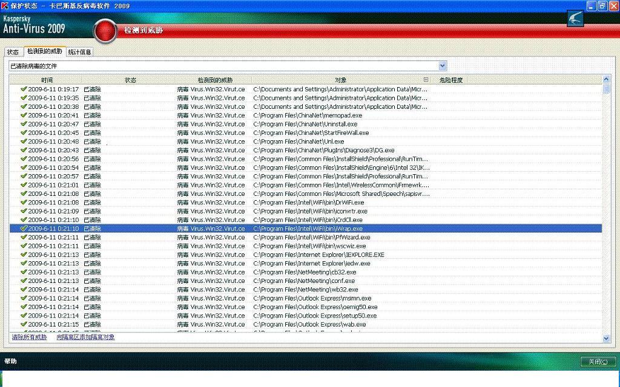620x387 pixels.
Task: Click the 危险程度 column header
Action: click(x=450, y=80)
